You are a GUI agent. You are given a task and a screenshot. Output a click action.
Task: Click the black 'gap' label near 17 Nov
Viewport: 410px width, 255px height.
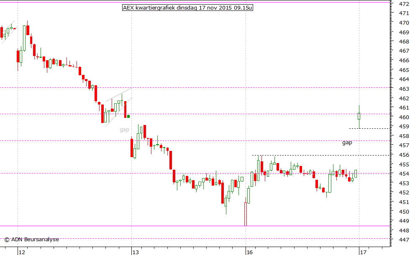[347, 143]
